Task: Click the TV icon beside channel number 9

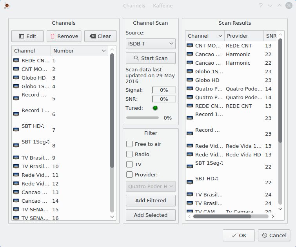Action: click(16, 158)
